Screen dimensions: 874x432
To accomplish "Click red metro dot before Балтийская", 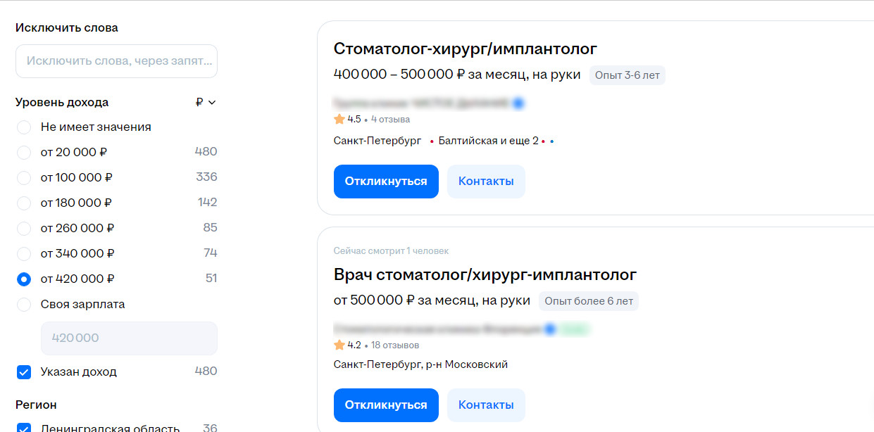I will [431, 141].
